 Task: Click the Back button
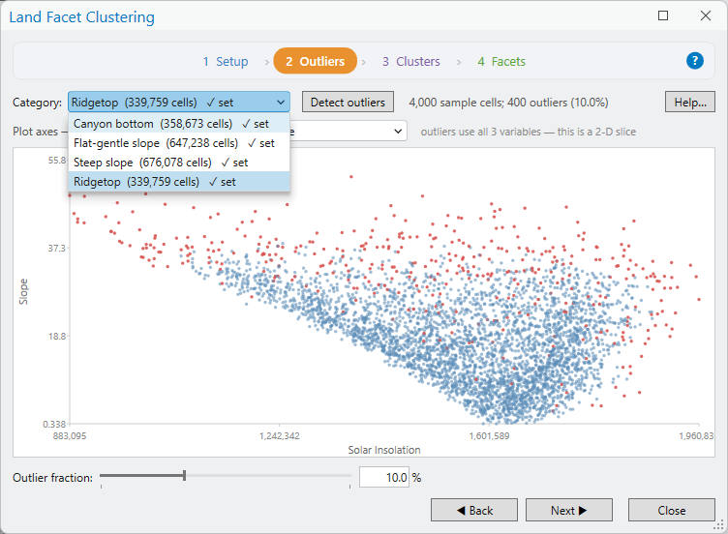pos(474,511)
